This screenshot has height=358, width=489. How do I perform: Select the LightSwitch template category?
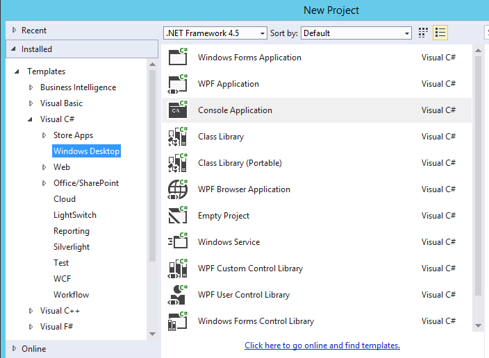tap(75, 215)
